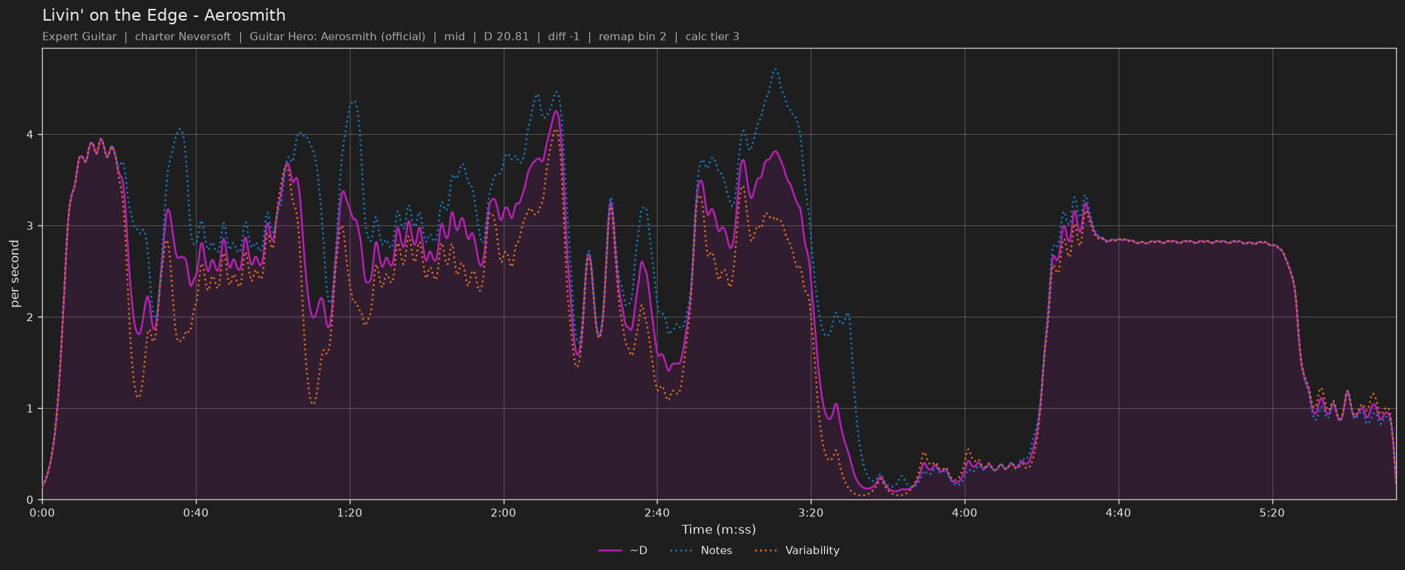The image size is (1405, 570).
Task: Click the "calc tier 3" text
Action: (712, 36)
